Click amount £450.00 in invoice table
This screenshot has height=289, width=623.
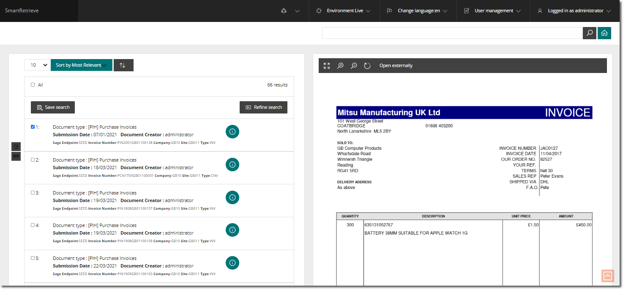pyautogui.click(x=584, y=225)
